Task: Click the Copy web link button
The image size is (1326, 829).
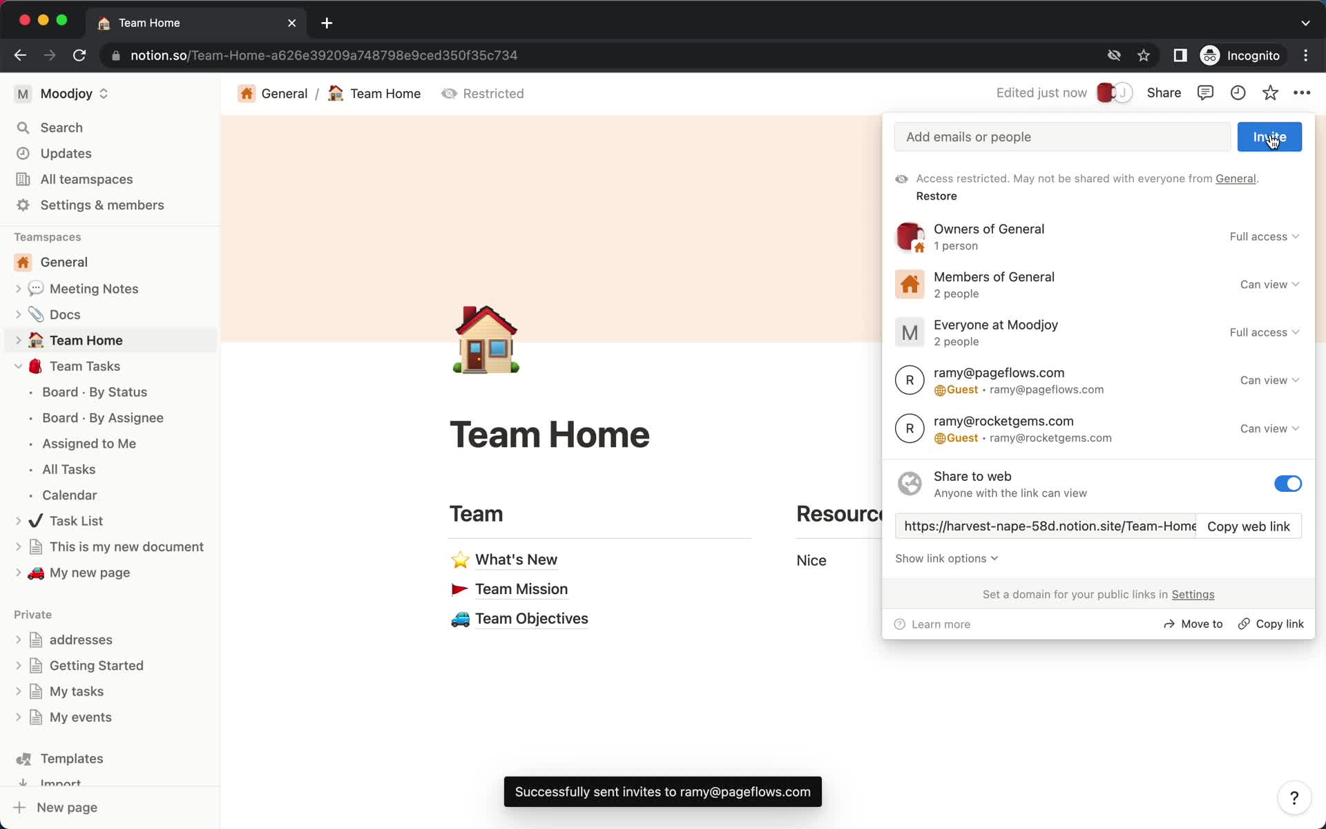Action: click(1249, 525)
